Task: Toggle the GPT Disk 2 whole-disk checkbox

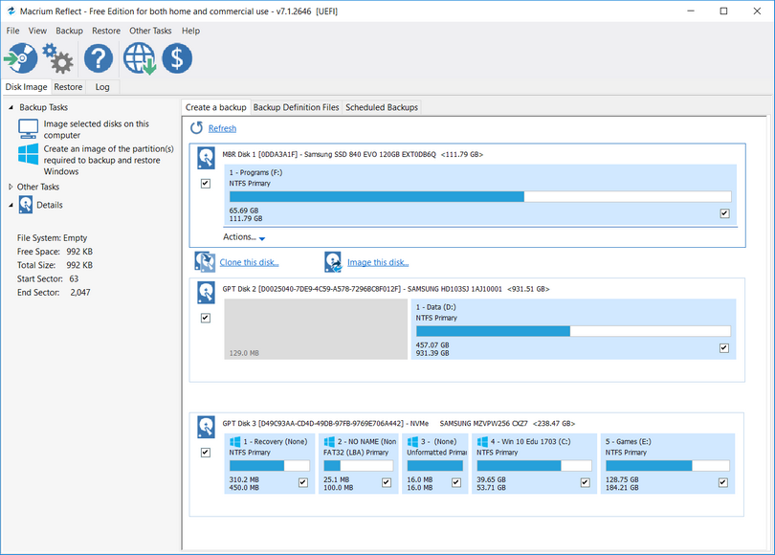Action: click(206, 318)
